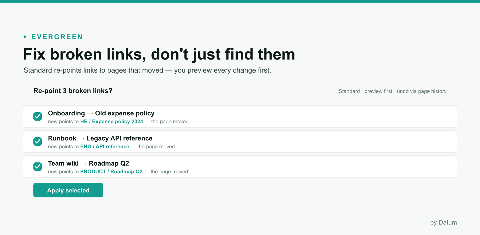480x235 pixels.
Task: Click the EVERGREEN brand name
Action: (57, 37)
